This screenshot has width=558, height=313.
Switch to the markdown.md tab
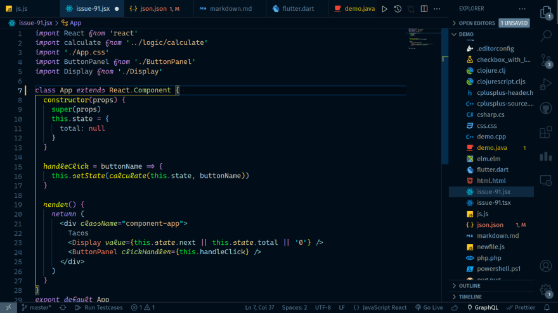[231, 8]
